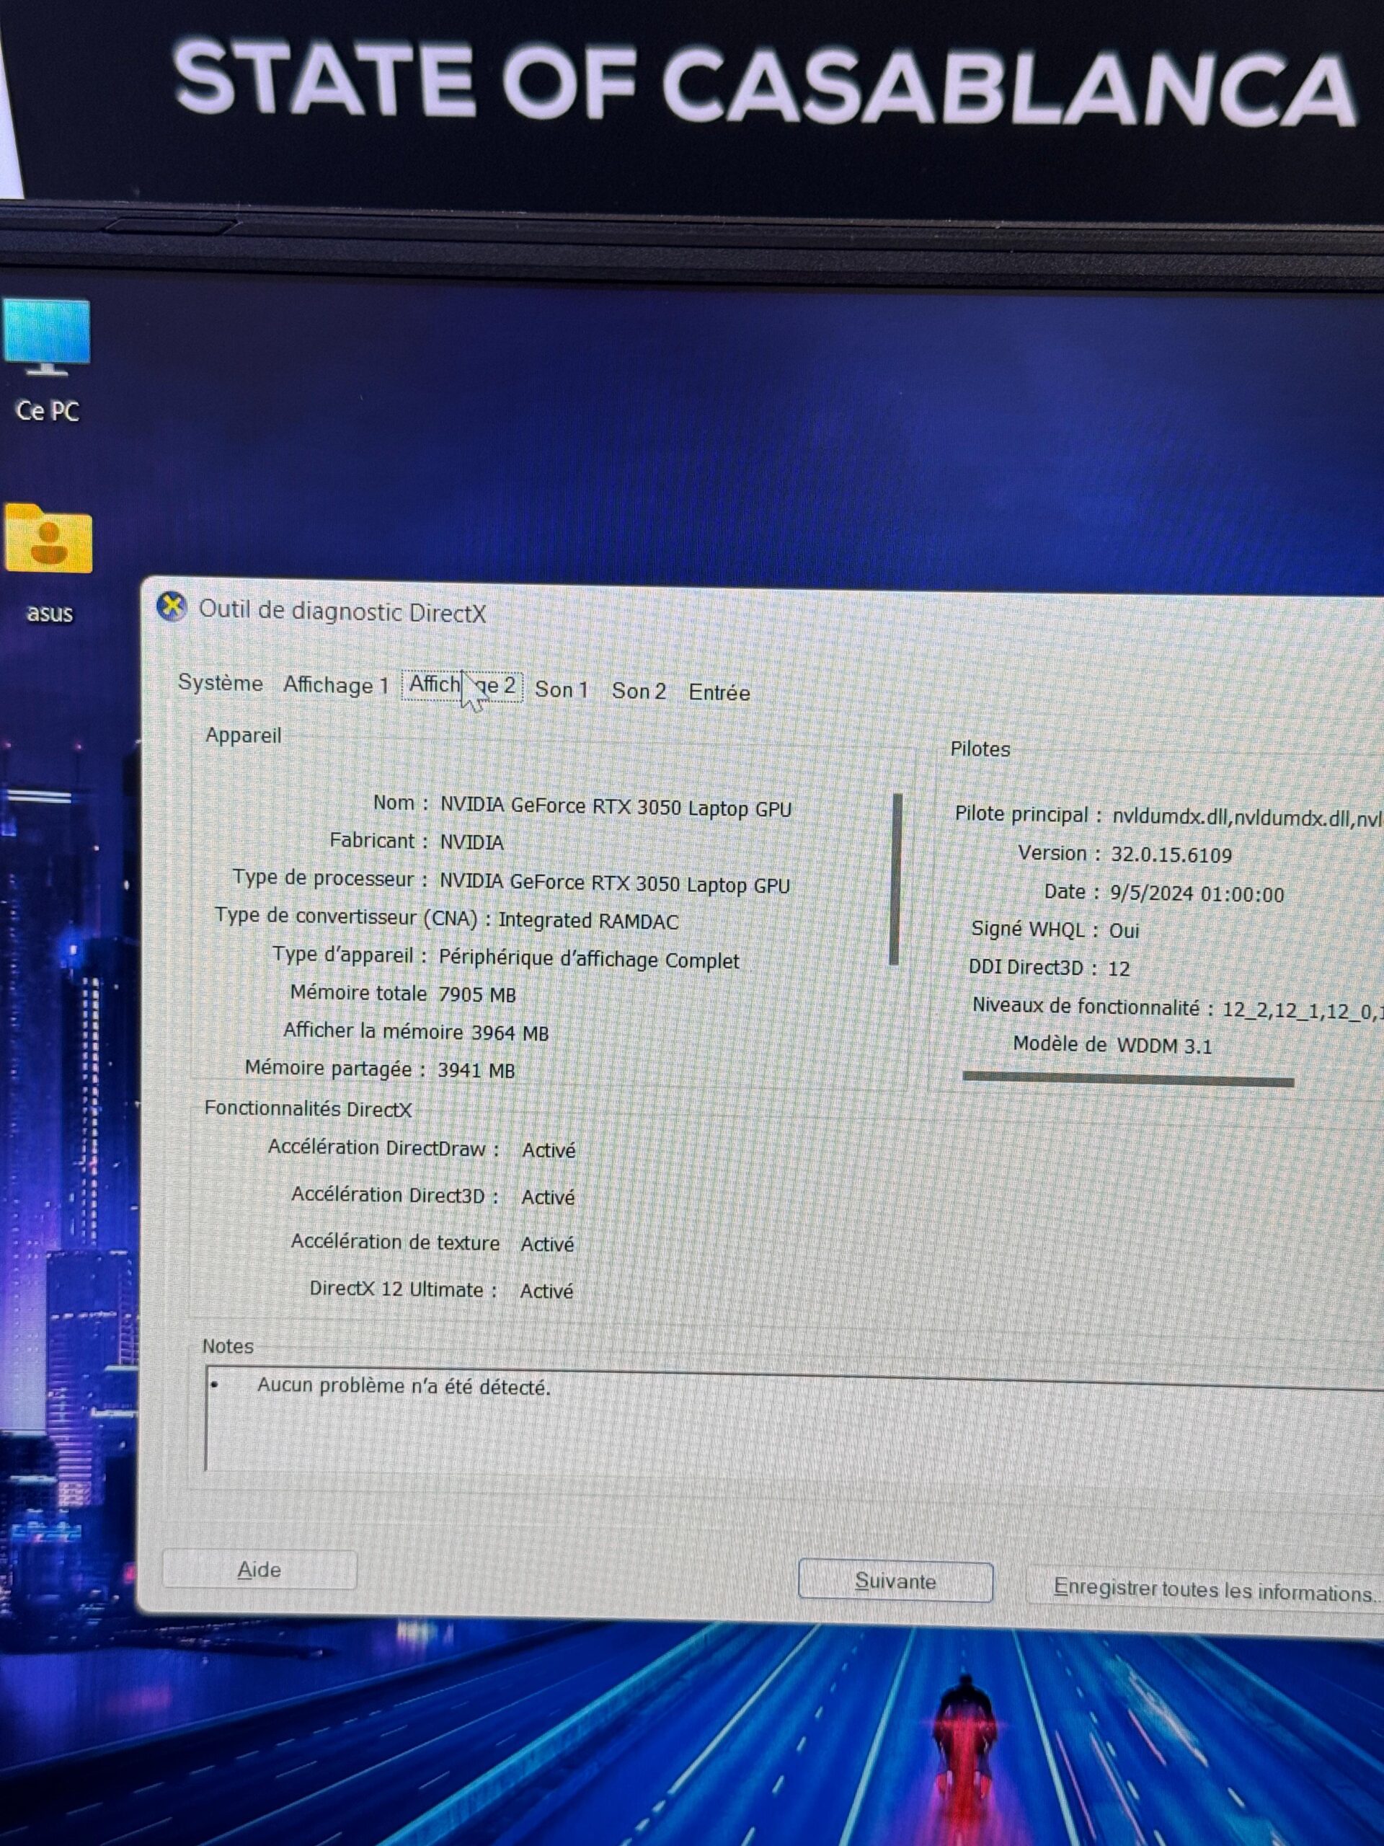The width and height of the screenshot is (1384, 1846).
Task: Click the Appareil vertical scrollbar
Action: (896, 880)
